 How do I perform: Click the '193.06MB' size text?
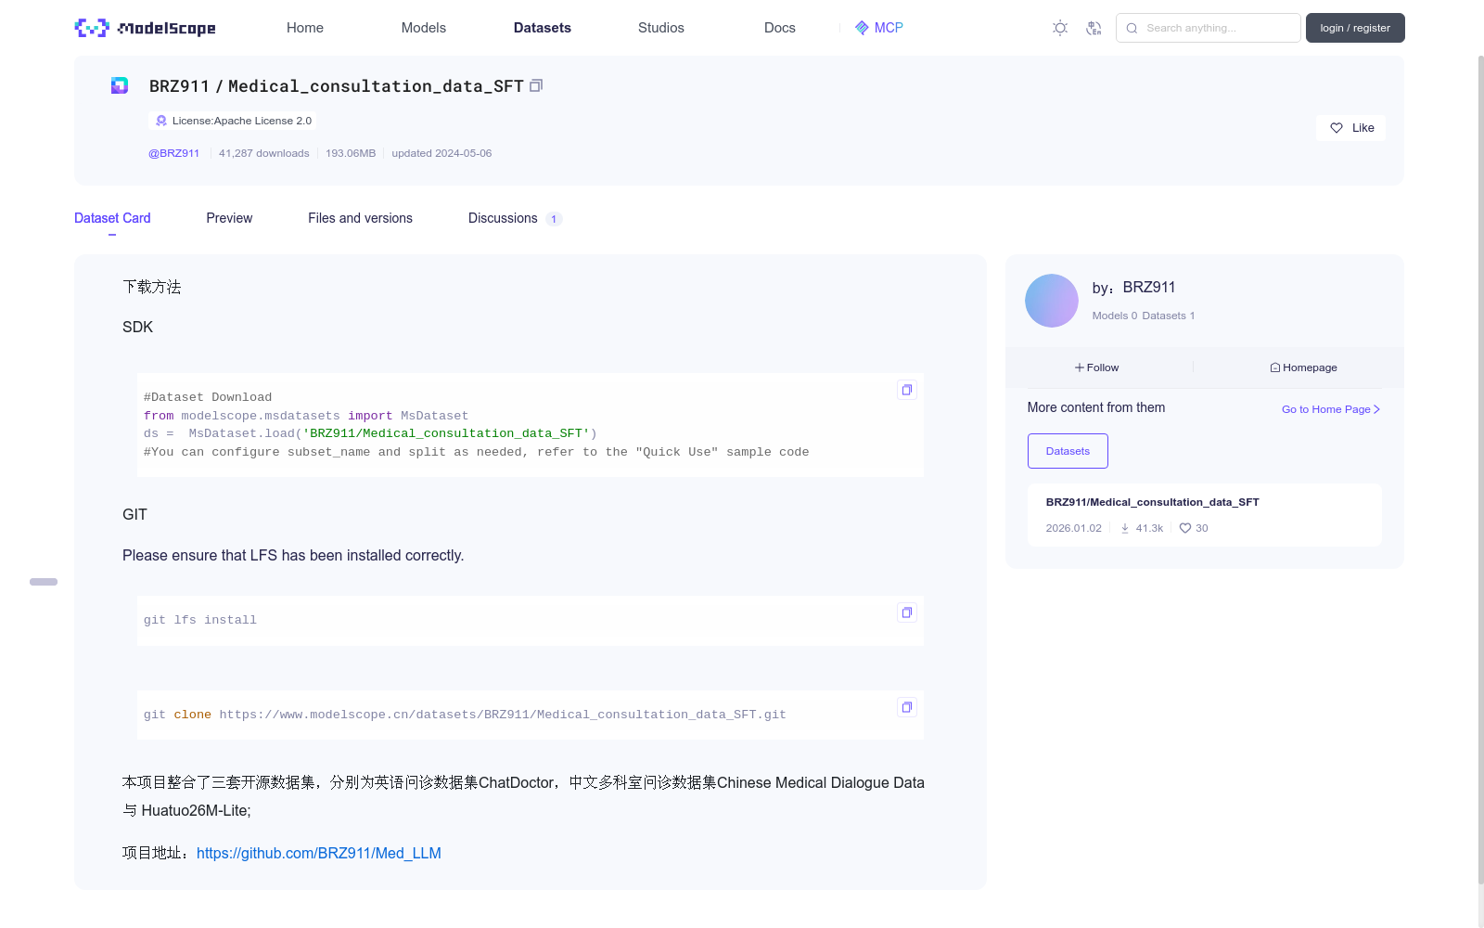351,153
